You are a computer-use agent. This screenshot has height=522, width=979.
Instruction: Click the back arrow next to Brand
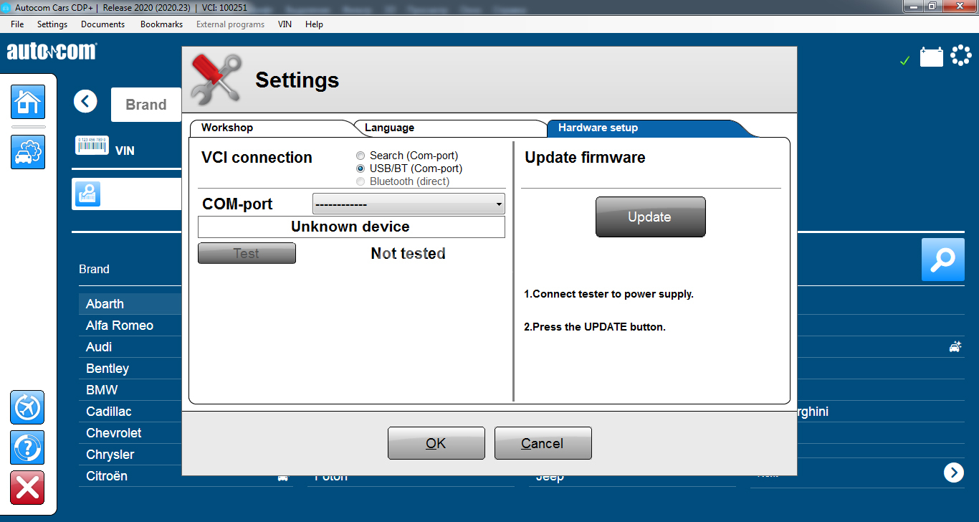tap(85, 101)
